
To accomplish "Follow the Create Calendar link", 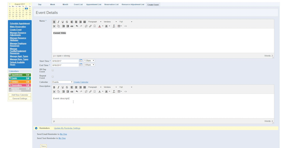I will 81,82.
